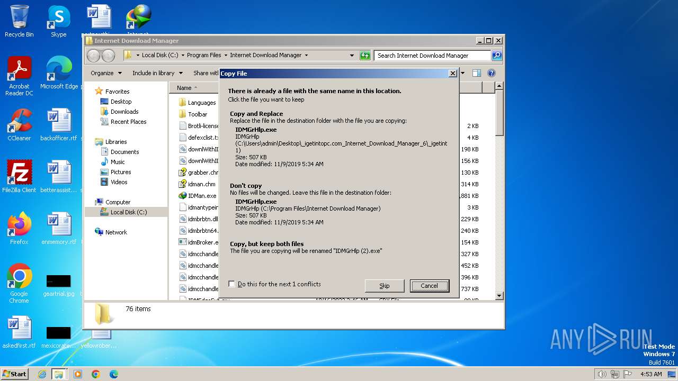Open Recycle Bin desktop icon

click(19, 21)
